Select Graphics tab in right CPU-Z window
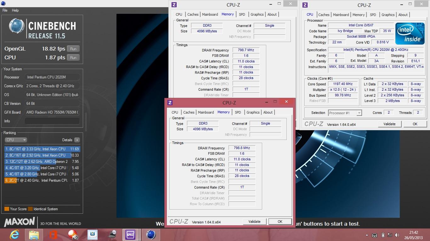The image size is (430, 241). (388, 15)
